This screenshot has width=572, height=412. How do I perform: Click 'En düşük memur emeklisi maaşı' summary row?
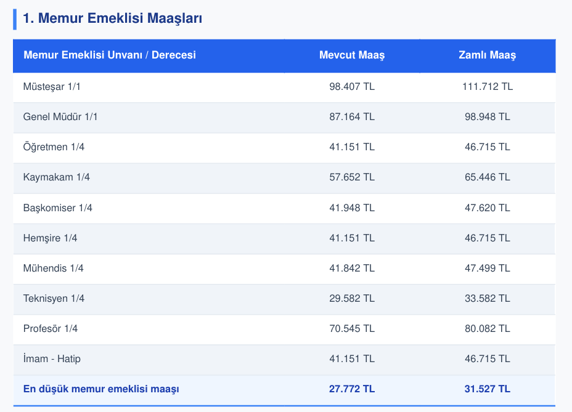pos(284,389)
